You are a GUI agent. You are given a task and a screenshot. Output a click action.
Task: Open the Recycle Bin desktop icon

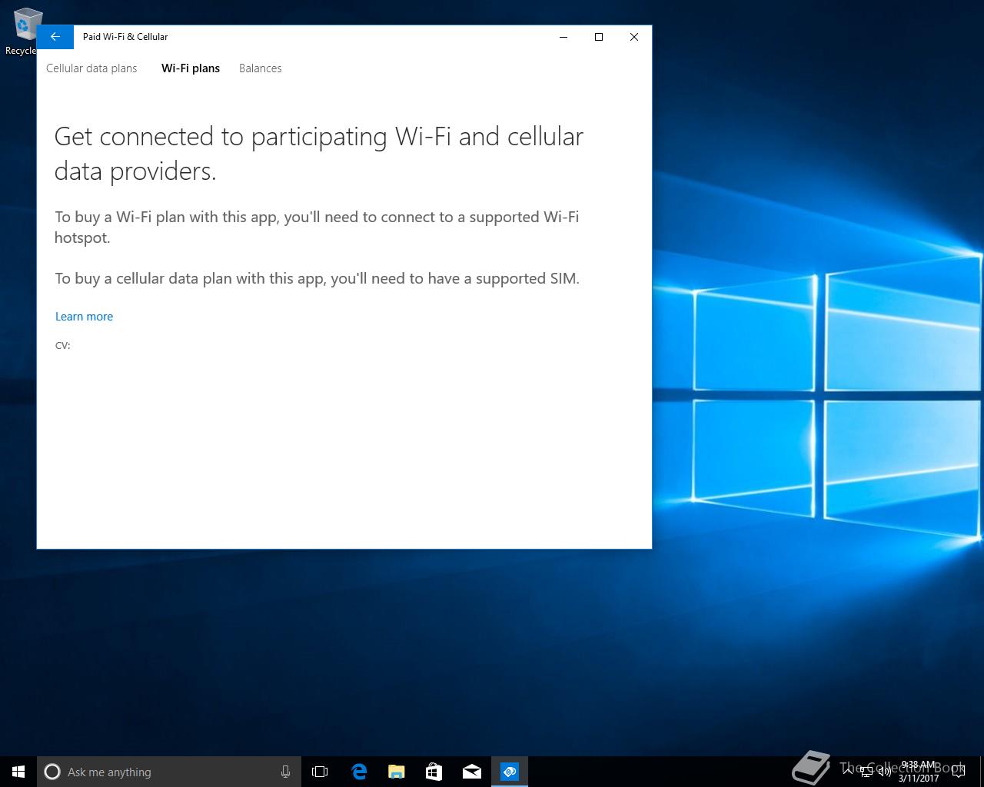[x=23, y=32]
